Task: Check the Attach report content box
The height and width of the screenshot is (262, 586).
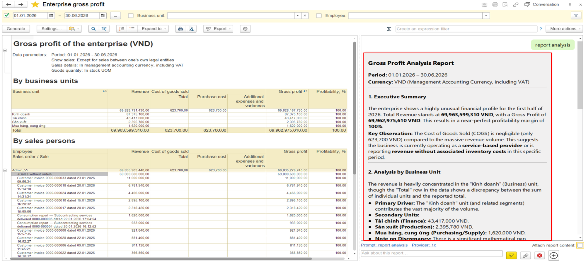Action: tap(580, 245)
